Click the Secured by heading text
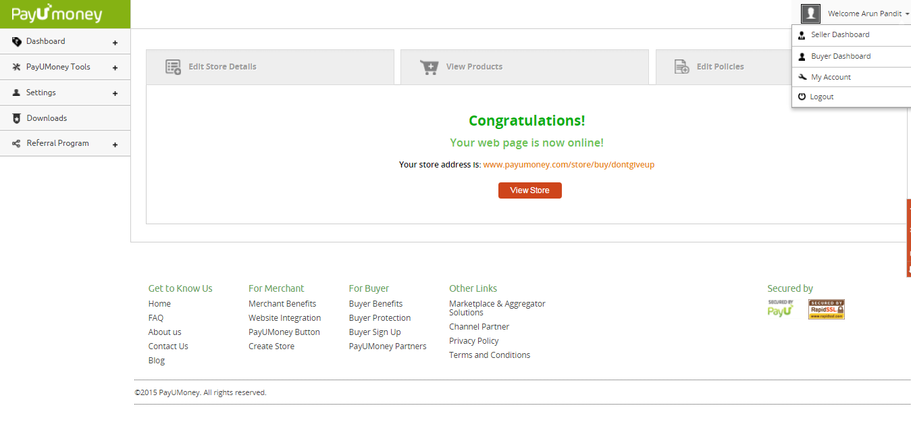This screenshot has width=911, height=439. point(790,288)
